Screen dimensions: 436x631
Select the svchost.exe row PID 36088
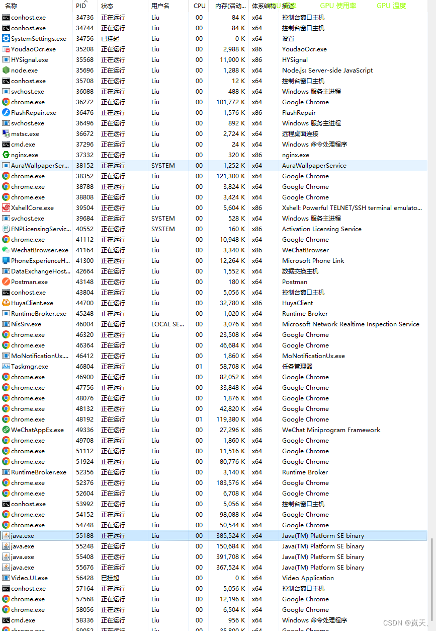click(x=214, y=92)
